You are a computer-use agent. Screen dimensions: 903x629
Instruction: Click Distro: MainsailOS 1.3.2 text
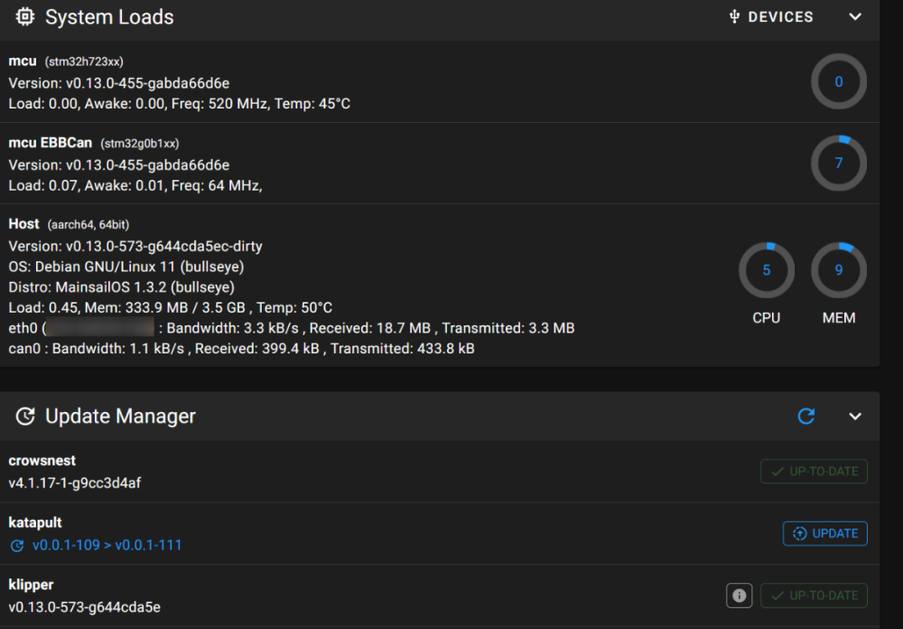coord(122,286)
